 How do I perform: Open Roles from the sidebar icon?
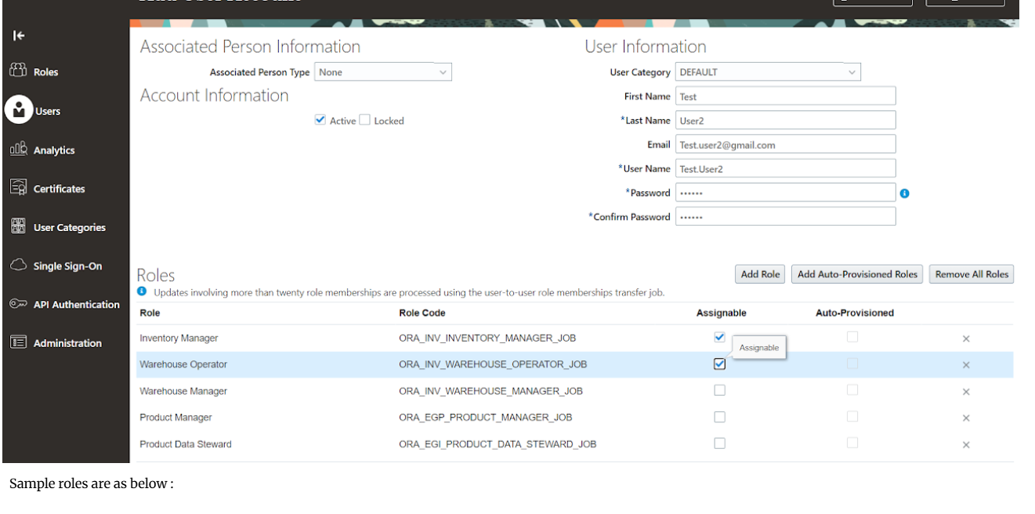19,71
